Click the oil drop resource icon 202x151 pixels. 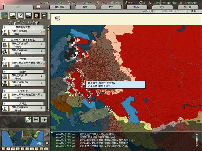coord(84,3)
